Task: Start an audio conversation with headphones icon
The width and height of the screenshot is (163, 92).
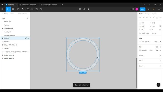Action: 133,9
